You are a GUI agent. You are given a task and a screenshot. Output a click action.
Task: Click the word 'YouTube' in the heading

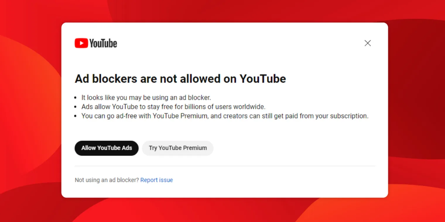point(263,79)
